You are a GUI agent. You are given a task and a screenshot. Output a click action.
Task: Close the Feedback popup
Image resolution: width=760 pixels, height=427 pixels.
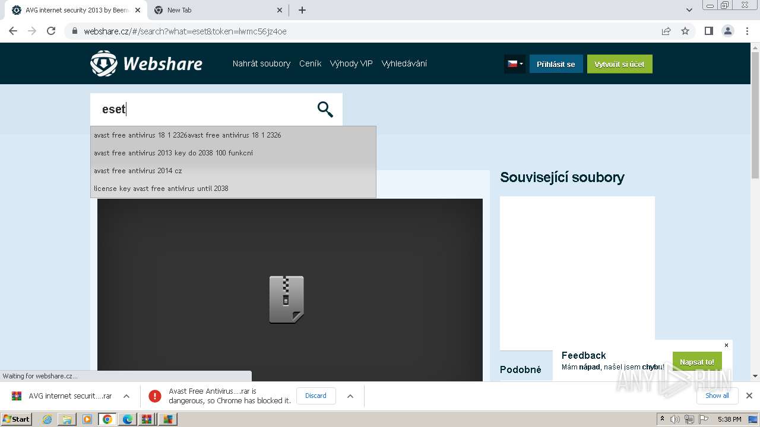click(x=726, y=345)
